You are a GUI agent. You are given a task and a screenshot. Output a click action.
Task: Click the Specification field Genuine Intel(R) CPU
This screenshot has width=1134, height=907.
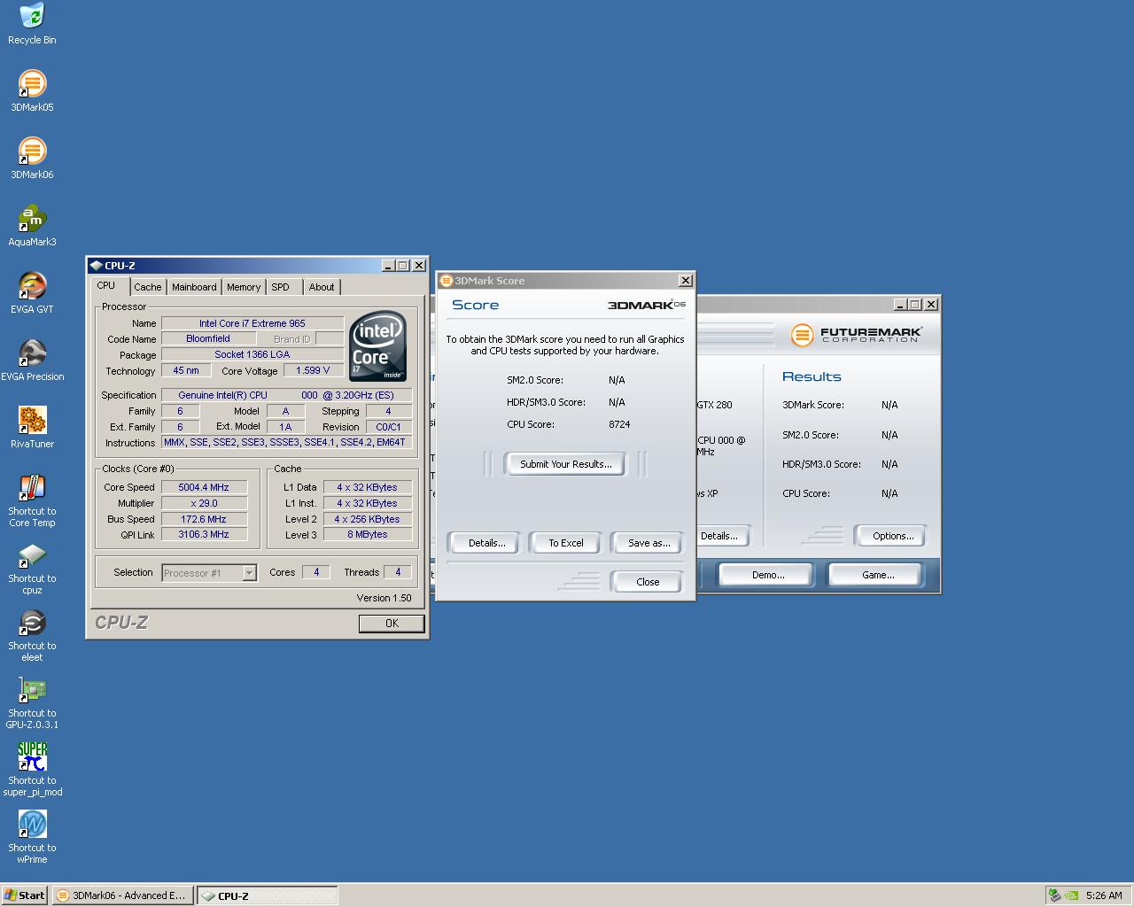tap(286, 395)
